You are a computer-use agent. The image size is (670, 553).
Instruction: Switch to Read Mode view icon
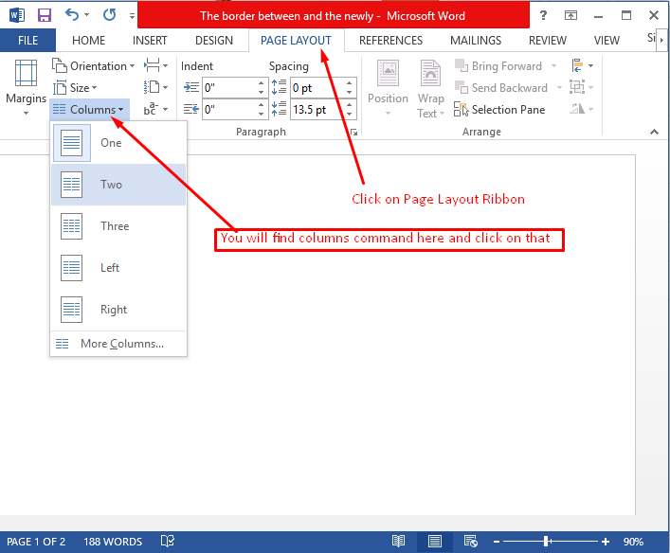398,542
